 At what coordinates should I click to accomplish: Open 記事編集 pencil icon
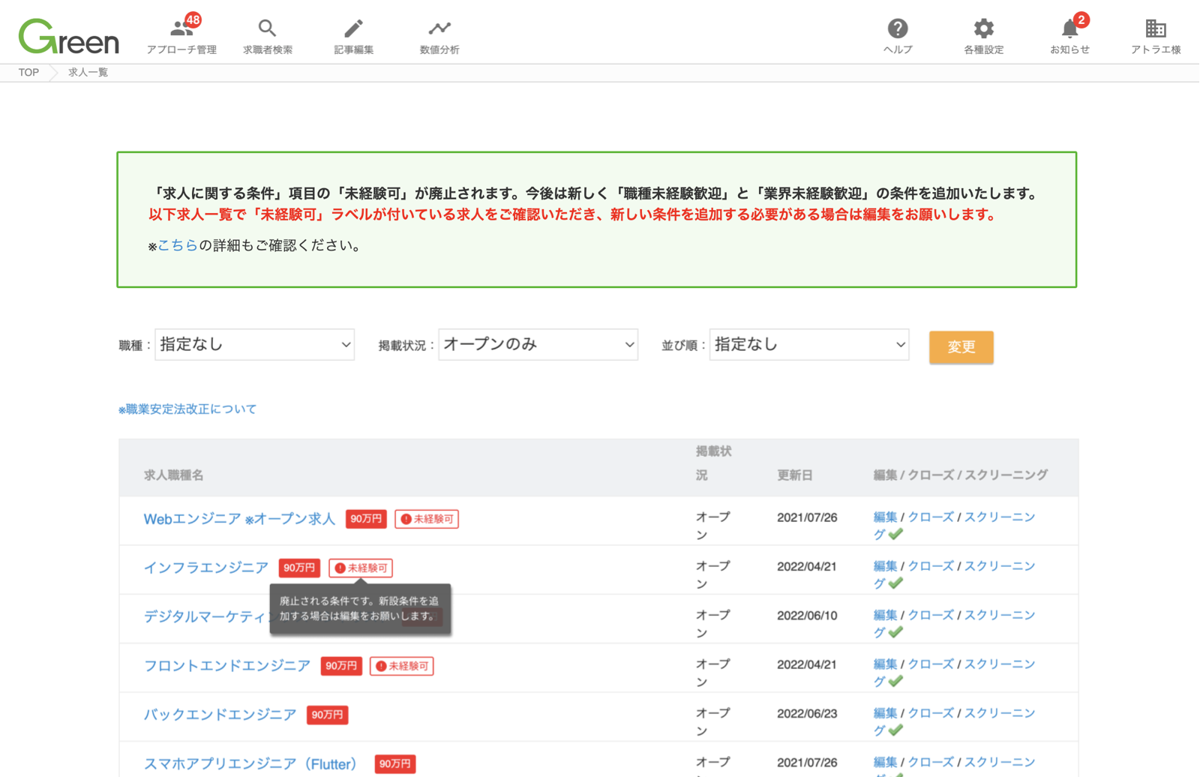click(353, 28)
